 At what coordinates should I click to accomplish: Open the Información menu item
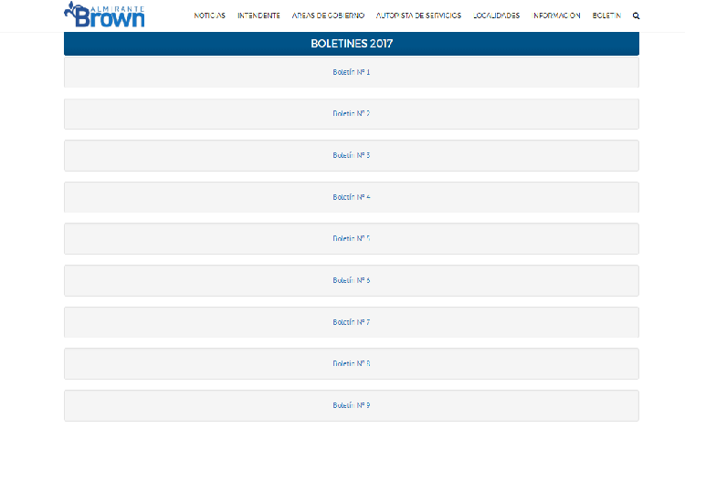pyautogui.click(x=556, y=16)
